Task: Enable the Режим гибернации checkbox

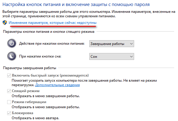Action: [x=9, y=102]
